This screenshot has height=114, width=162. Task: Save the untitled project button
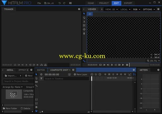49,3
